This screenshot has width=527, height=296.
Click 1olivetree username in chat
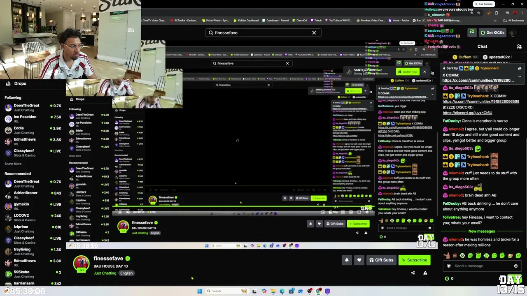[451, 217]
